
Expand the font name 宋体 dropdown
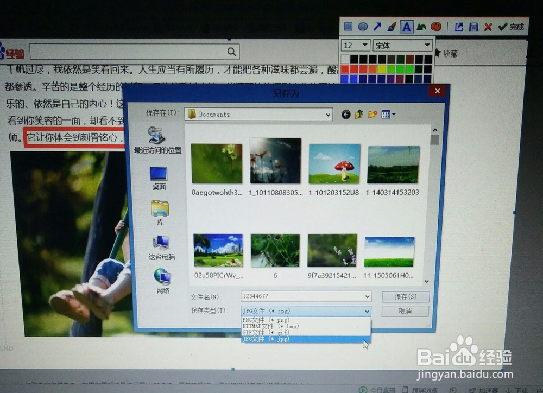click(426, 45)
